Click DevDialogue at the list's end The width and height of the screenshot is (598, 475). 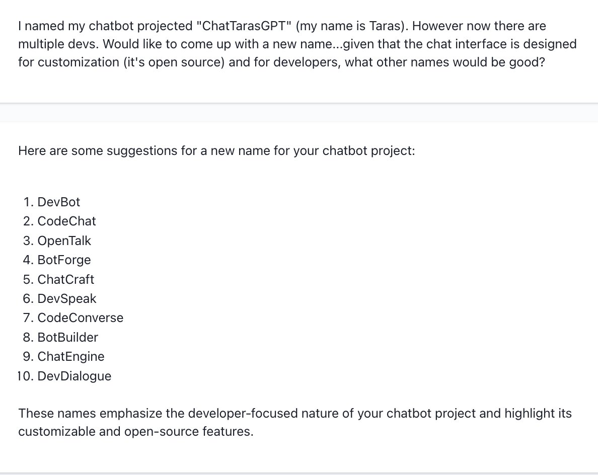coord(74,376)
